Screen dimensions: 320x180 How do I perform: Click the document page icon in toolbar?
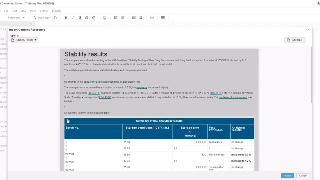coord(104,18)
